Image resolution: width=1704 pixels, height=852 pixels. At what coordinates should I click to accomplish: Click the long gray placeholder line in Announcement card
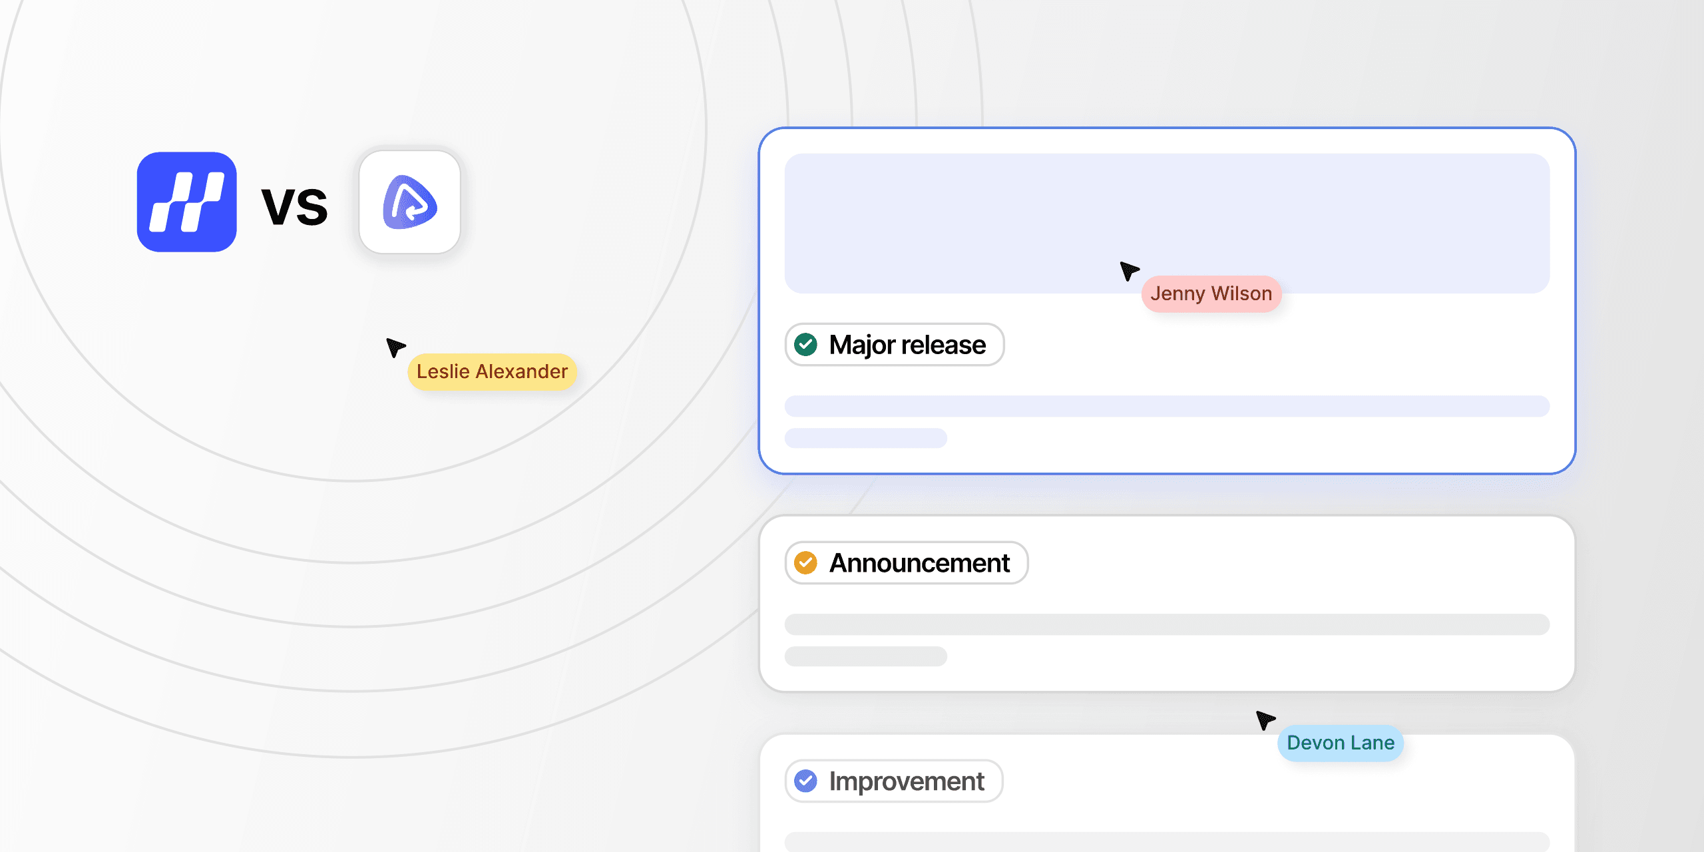pyautogui.click(x=1167, y=624)
